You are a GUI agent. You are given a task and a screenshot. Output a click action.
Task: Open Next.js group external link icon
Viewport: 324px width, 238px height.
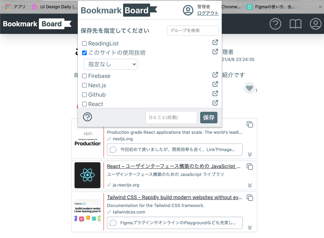click(215, 84)
